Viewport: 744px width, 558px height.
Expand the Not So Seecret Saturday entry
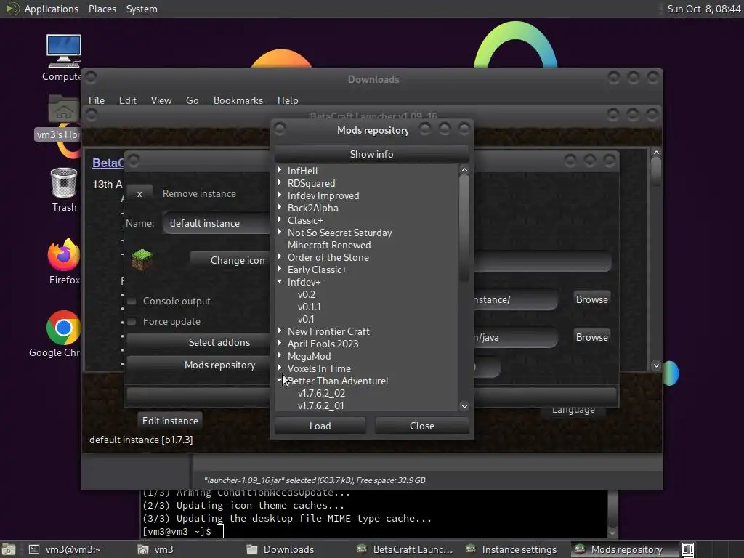pos(280,232)
